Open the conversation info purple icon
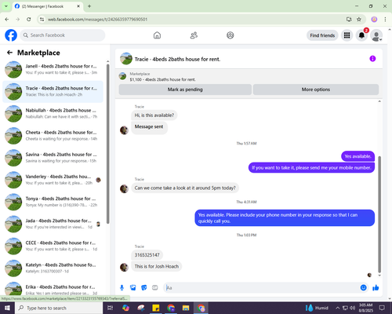The width and height of the screenshot is (392, 314). pos(372,59)
